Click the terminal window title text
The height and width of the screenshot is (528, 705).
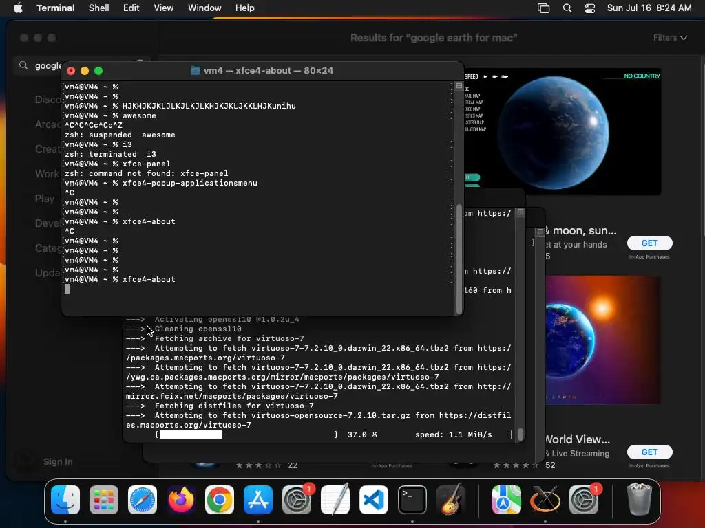269,71
